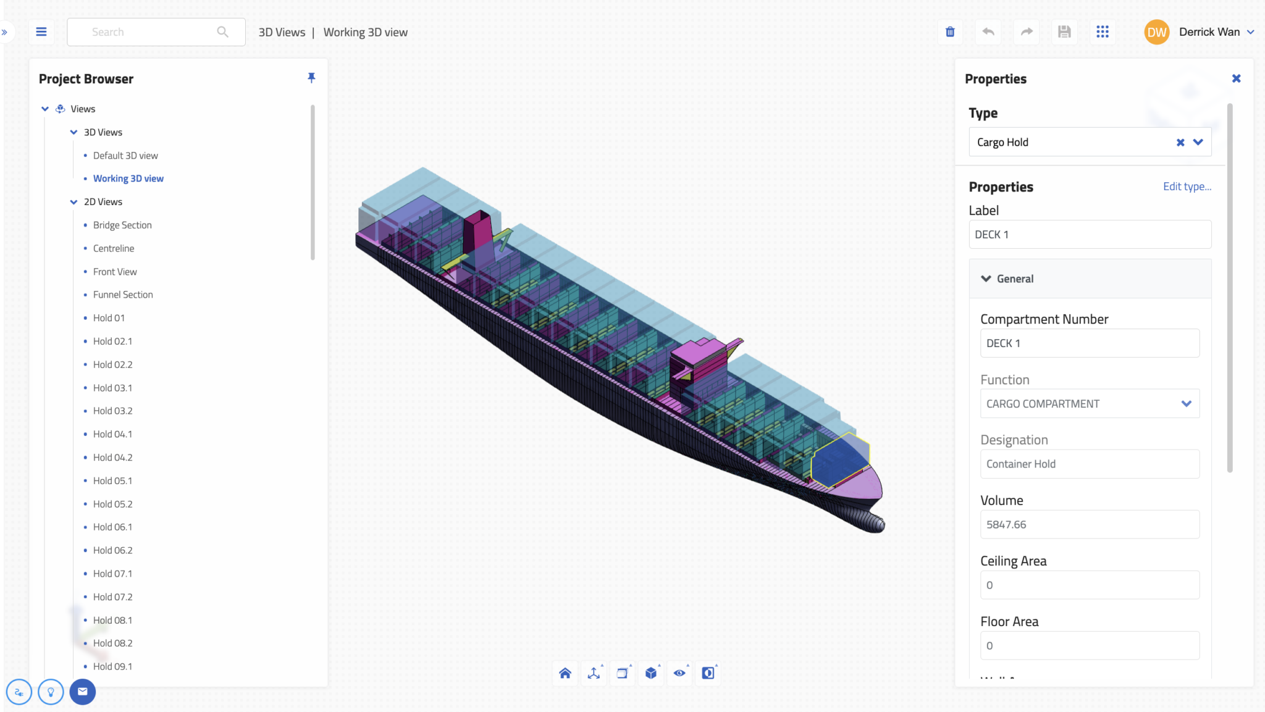Click the Home view icon
The height and width of the screenshot is (712, 1265).
[565, 673]
